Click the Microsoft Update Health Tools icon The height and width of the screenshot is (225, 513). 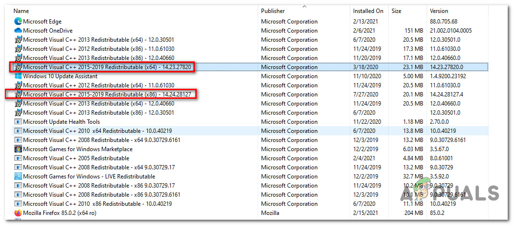pos(18,122)
